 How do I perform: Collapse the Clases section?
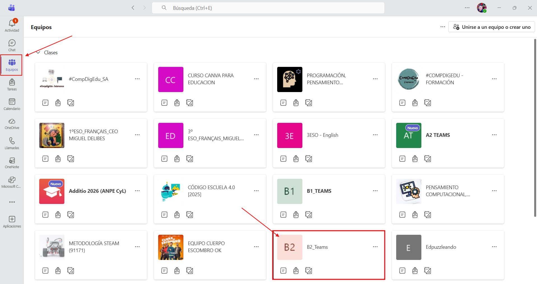click(38, 52)
